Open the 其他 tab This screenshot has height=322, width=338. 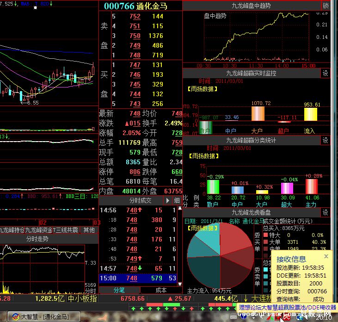tap(89, 230)
